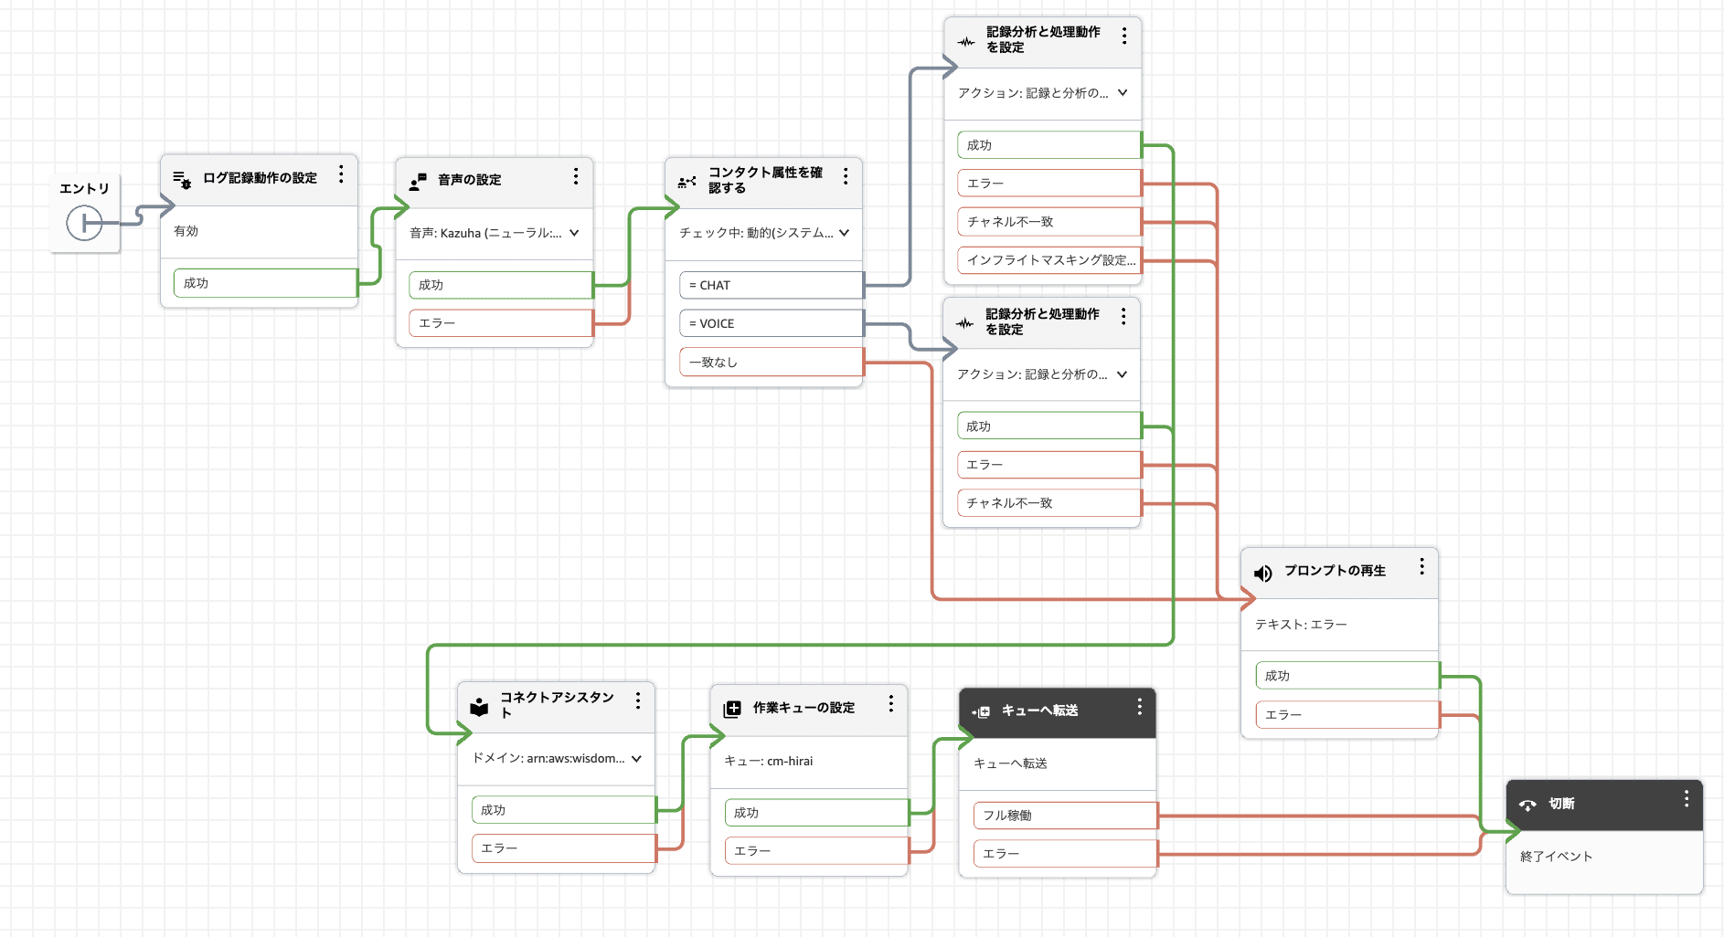
Task: Select the ログ記録動作の設定 block icon
Action: point(180,177)
